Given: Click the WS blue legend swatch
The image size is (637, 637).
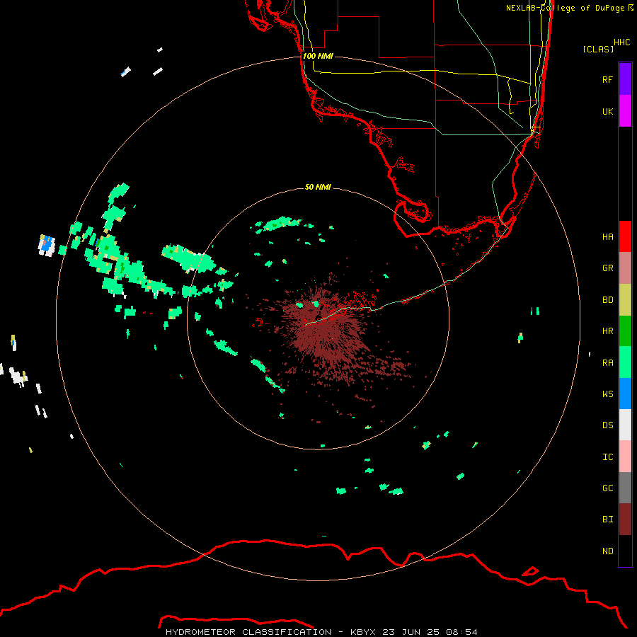Looking at the screenshot, I should point(625,394).
